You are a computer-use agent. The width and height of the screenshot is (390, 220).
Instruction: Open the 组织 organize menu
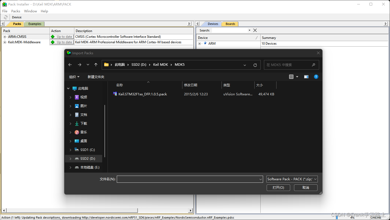74,77
